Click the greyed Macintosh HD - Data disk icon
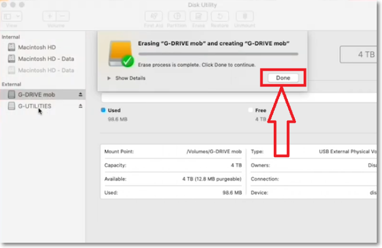The width and height of the screenshot is (382, 248). pos(12,70)
